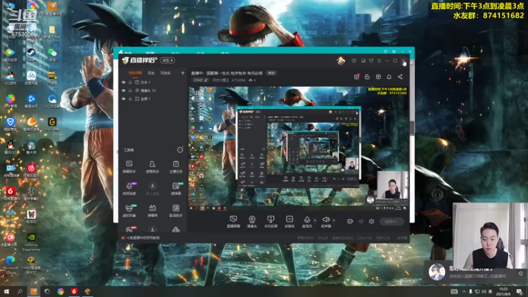Open the 房管助手 tool in toolbox
Screen dimensions: 528x297
click(x=152, y=167)
